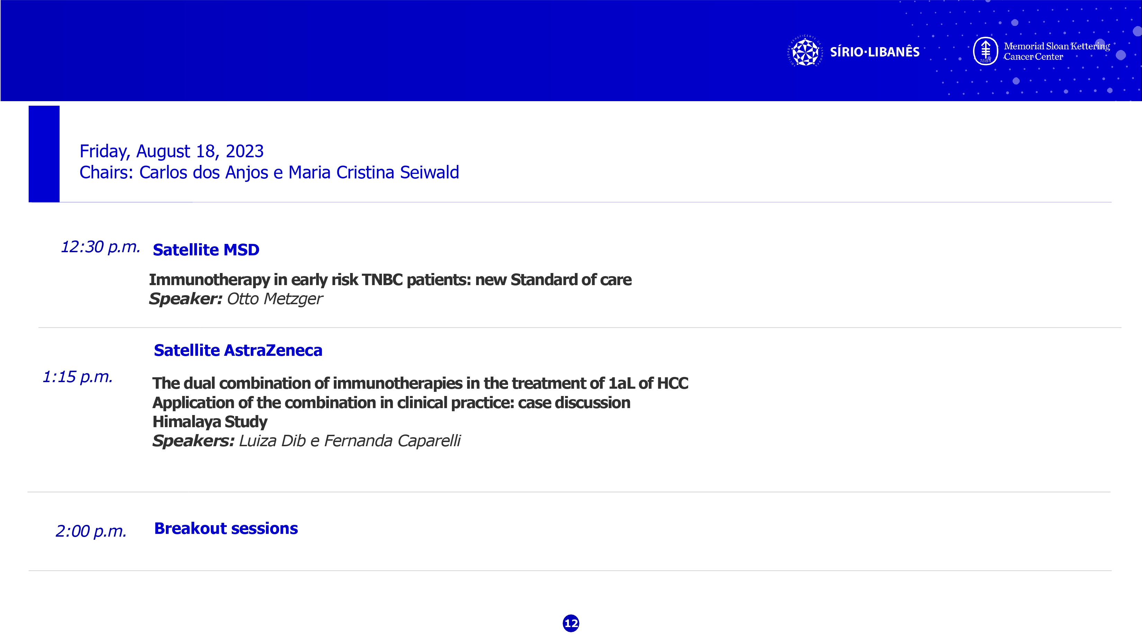This screenshot has height=643, width=1142.
Task: Click the Satellite MSD heading
Action: [206, 250]
